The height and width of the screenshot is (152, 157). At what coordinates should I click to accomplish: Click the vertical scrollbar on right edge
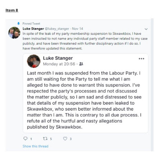152,85
